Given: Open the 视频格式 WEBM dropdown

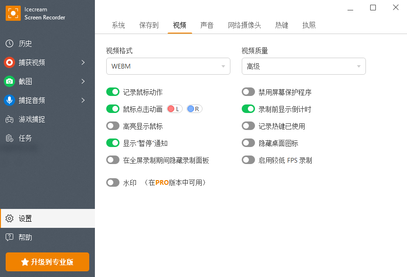Looking at the screenshot, I should click(x=168, y=66).
